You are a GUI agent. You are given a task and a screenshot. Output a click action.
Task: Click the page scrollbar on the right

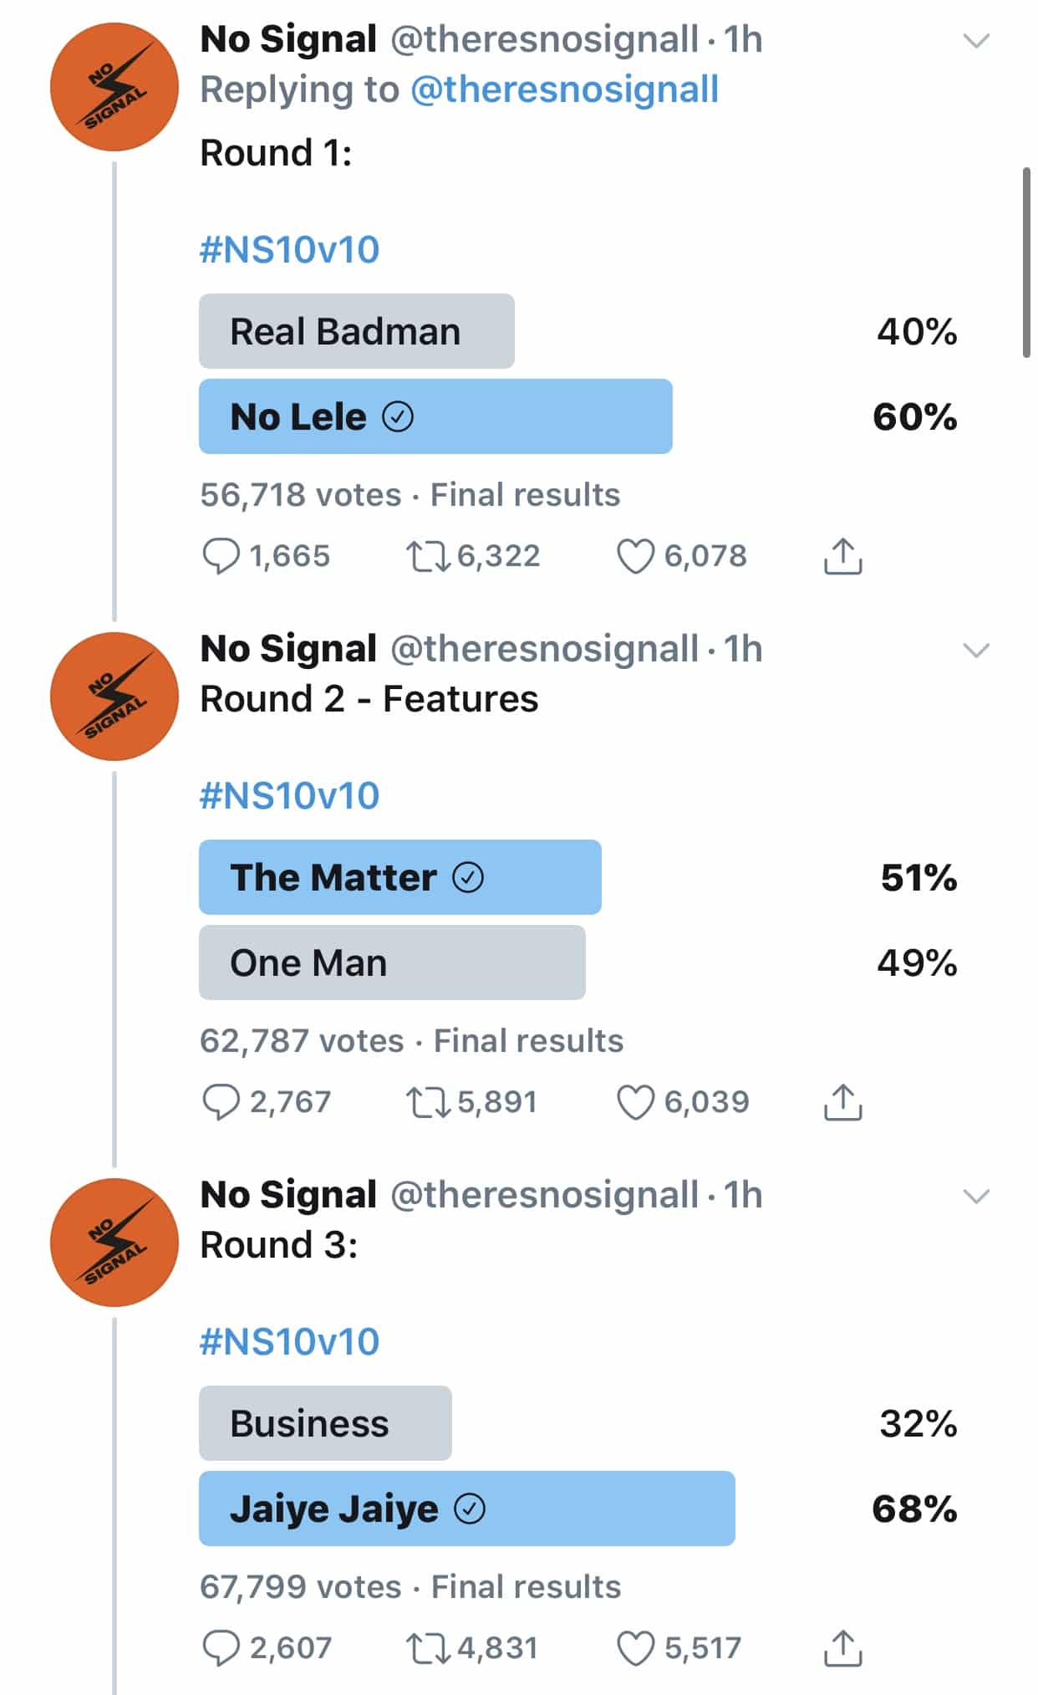click(x=1026, y=263)
